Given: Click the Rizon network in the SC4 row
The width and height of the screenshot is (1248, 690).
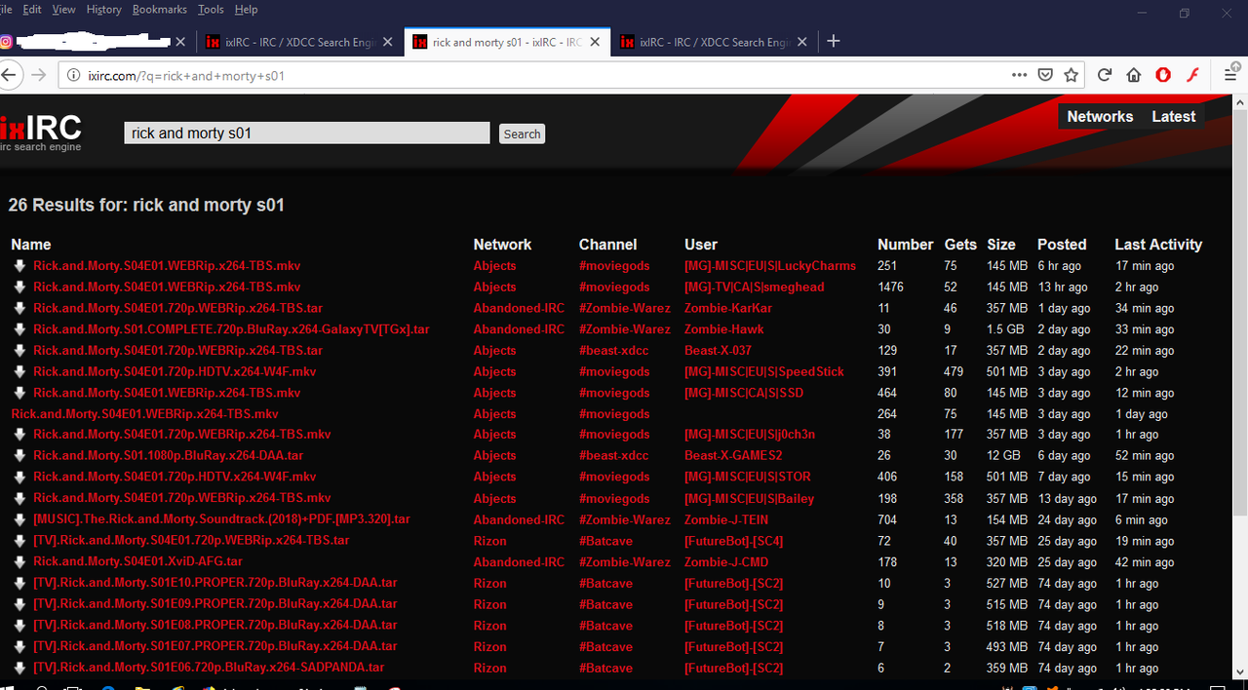Looking at the screenshot, I should click(x=490, y=541).
